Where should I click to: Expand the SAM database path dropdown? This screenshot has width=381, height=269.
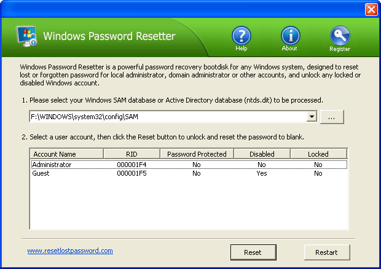[312, 117]
